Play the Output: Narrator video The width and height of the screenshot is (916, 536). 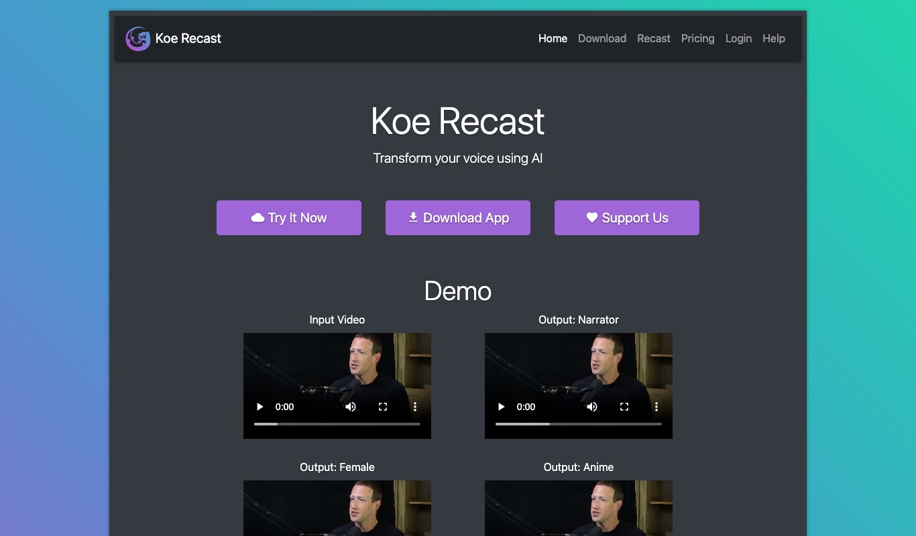click(x=502, y=407)
